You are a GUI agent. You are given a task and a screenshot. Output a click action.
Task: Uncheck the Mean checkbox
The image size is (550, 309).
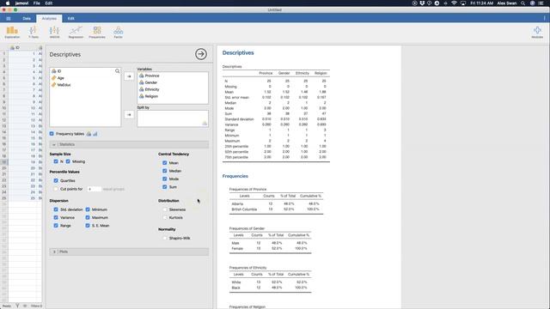pos(164,163)
